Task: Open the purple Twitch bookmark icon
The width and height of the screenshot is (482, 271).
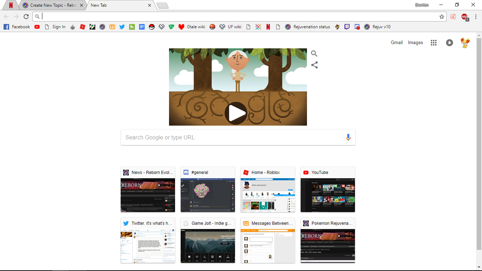Action: [x=347, y=27]
